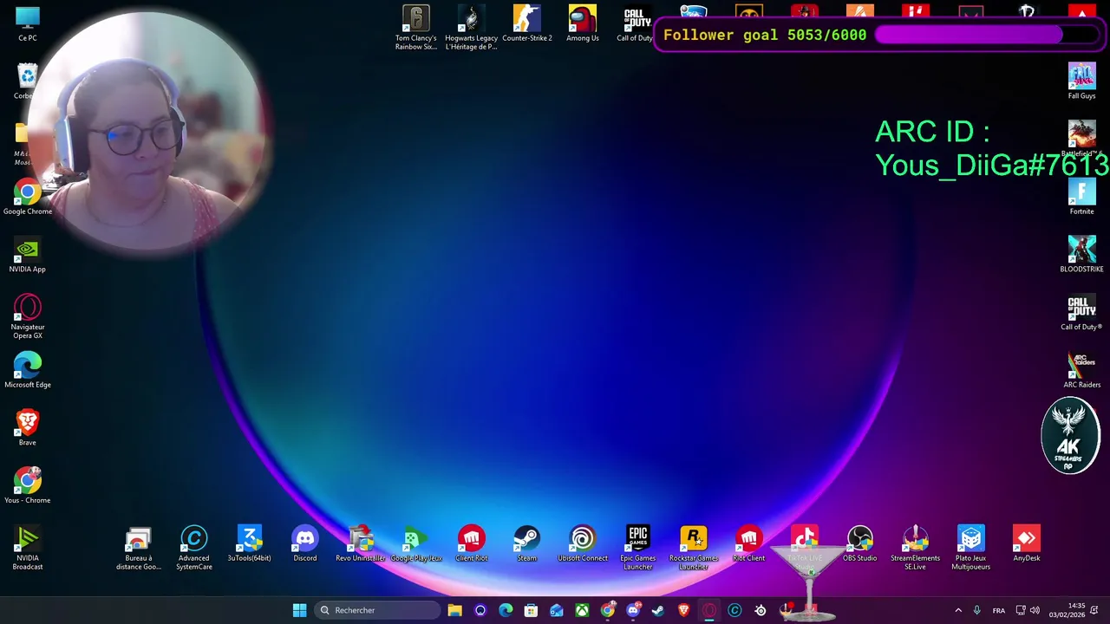This screenshot has width=1110, height=624.
Task: Launch AnyDesk from the desktop
Action: (1027, 544)
